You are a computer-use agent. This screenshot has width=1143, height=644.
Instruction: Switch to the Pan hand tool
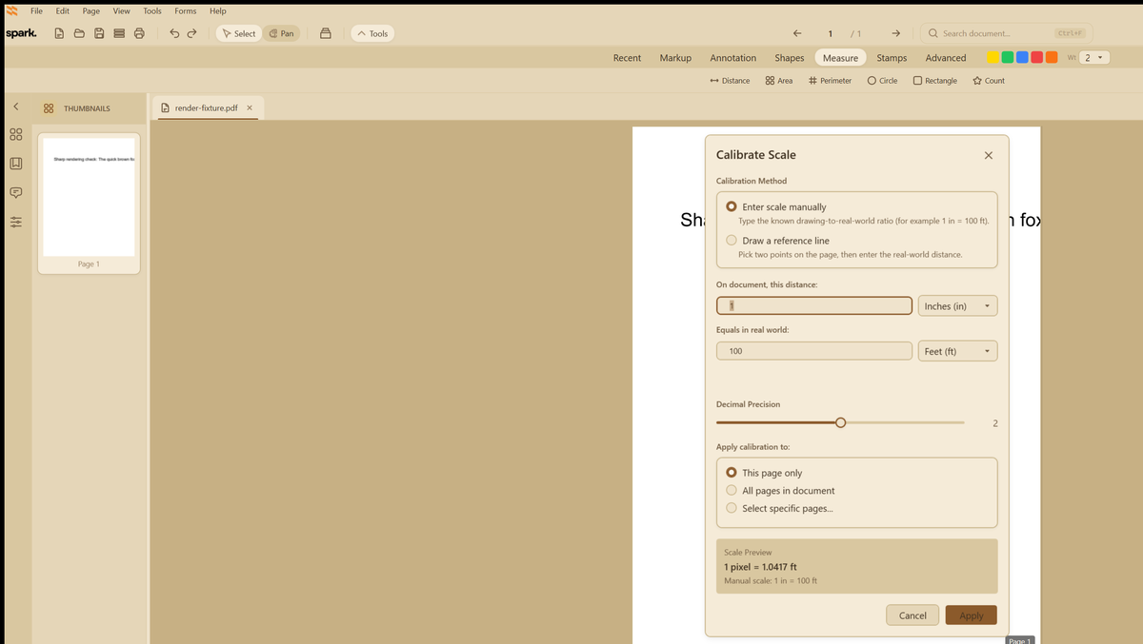pos(281,33)
